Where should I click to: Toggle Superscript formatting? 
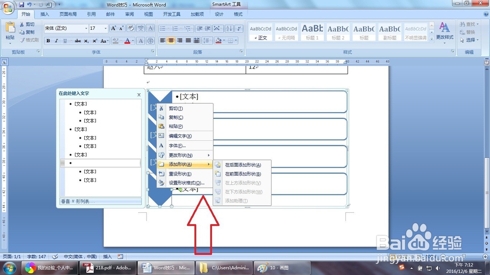(x=95, y=41)
